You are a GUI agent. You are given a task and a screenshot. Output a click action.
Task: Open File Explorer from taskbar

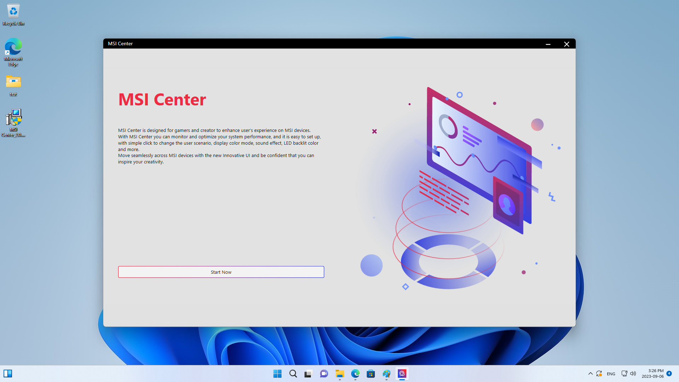pos(339,373)
